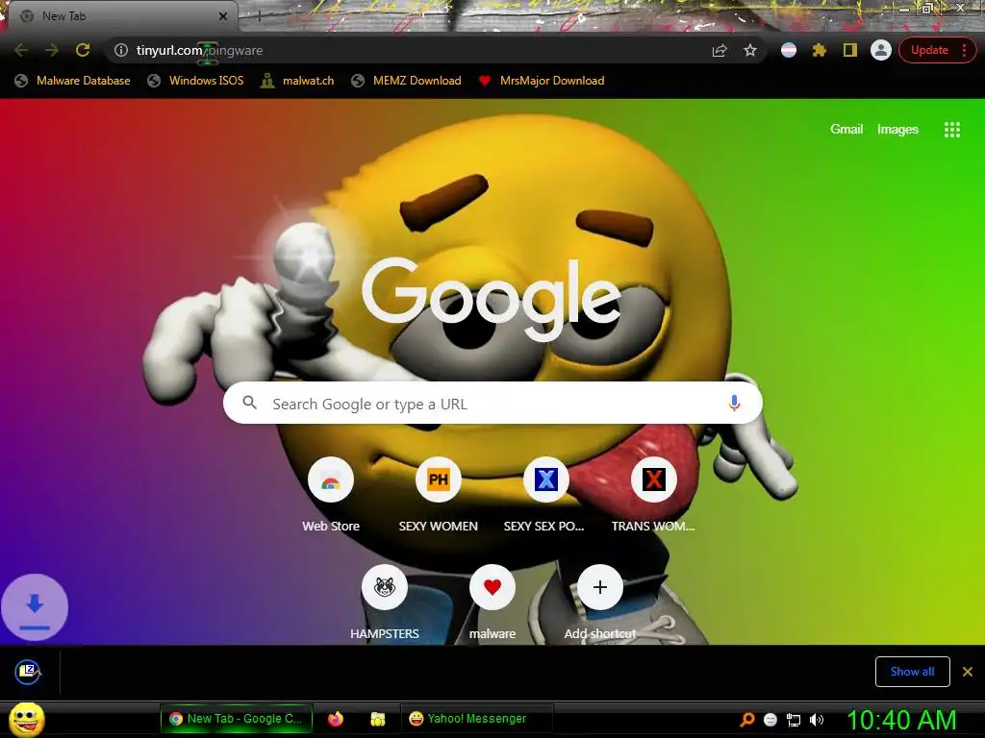Click the magnifier icon in the search box
This screenshot has height=738, width=985.
(249, 403)
